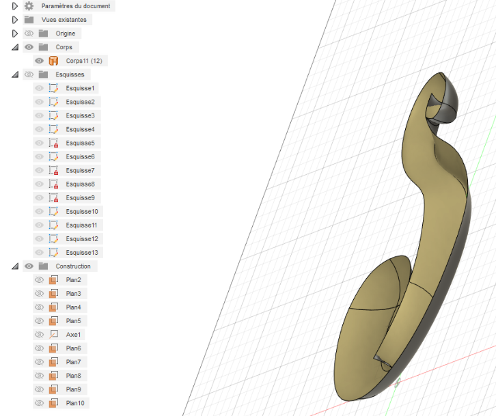496x416 pixels.
Task: Click the sketch icon next to Esquisse6
Action: 53,156
